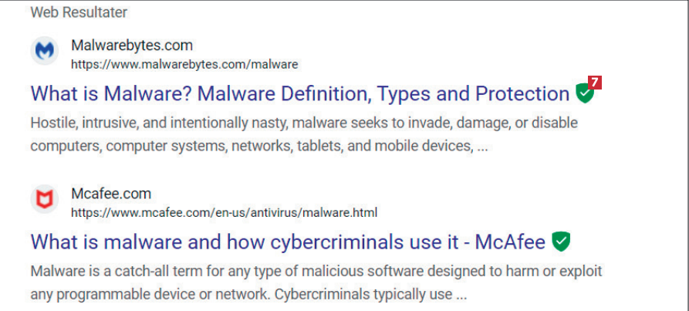Viewport: 689px width, 311px height.
Task: Click the mcafee.com antivirus malware.html URL
Action: click(224, 211)
